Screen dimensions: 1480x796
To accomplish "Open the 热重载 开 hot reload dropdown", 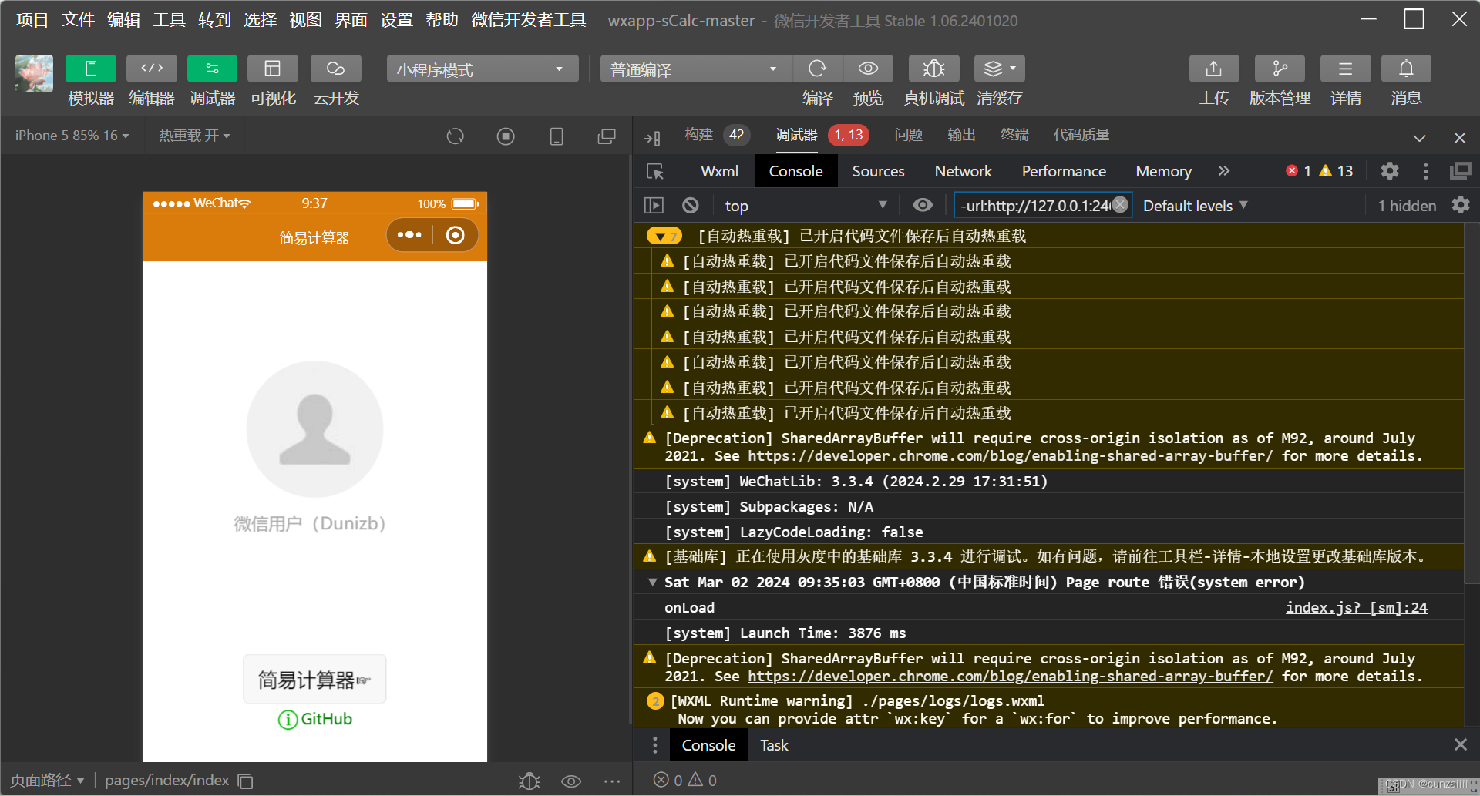I will coord(194,136).
